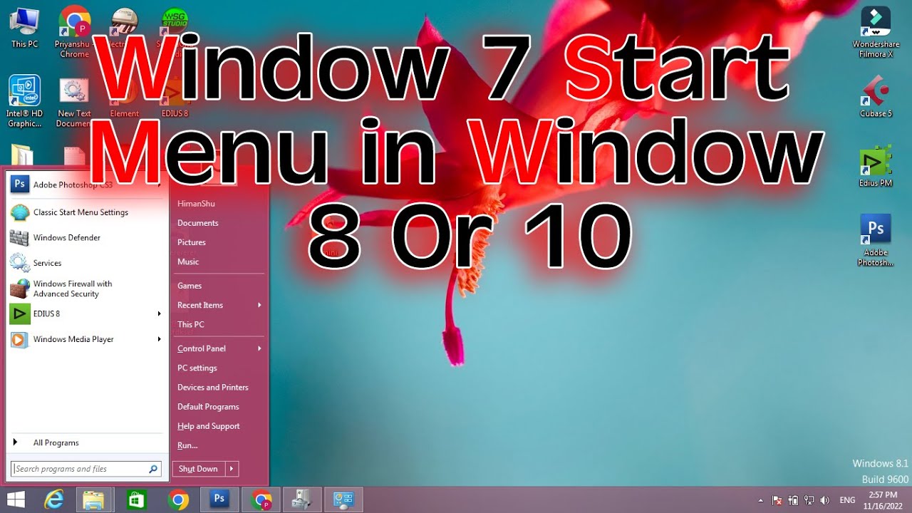Open Windows Store from the taskbar

[x=136, y=499]
